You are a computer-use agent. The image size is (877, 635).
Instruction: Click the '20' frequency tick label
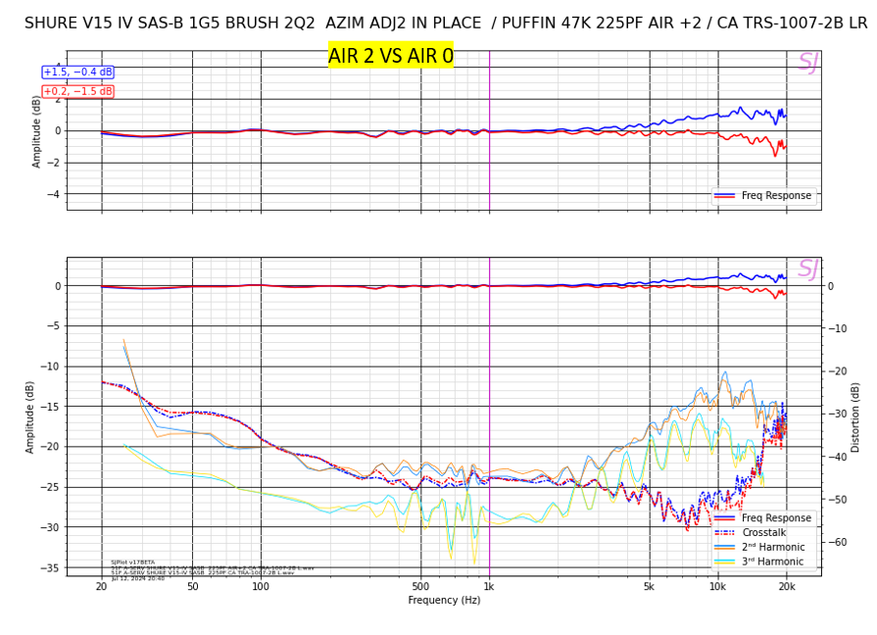point(101,586)
